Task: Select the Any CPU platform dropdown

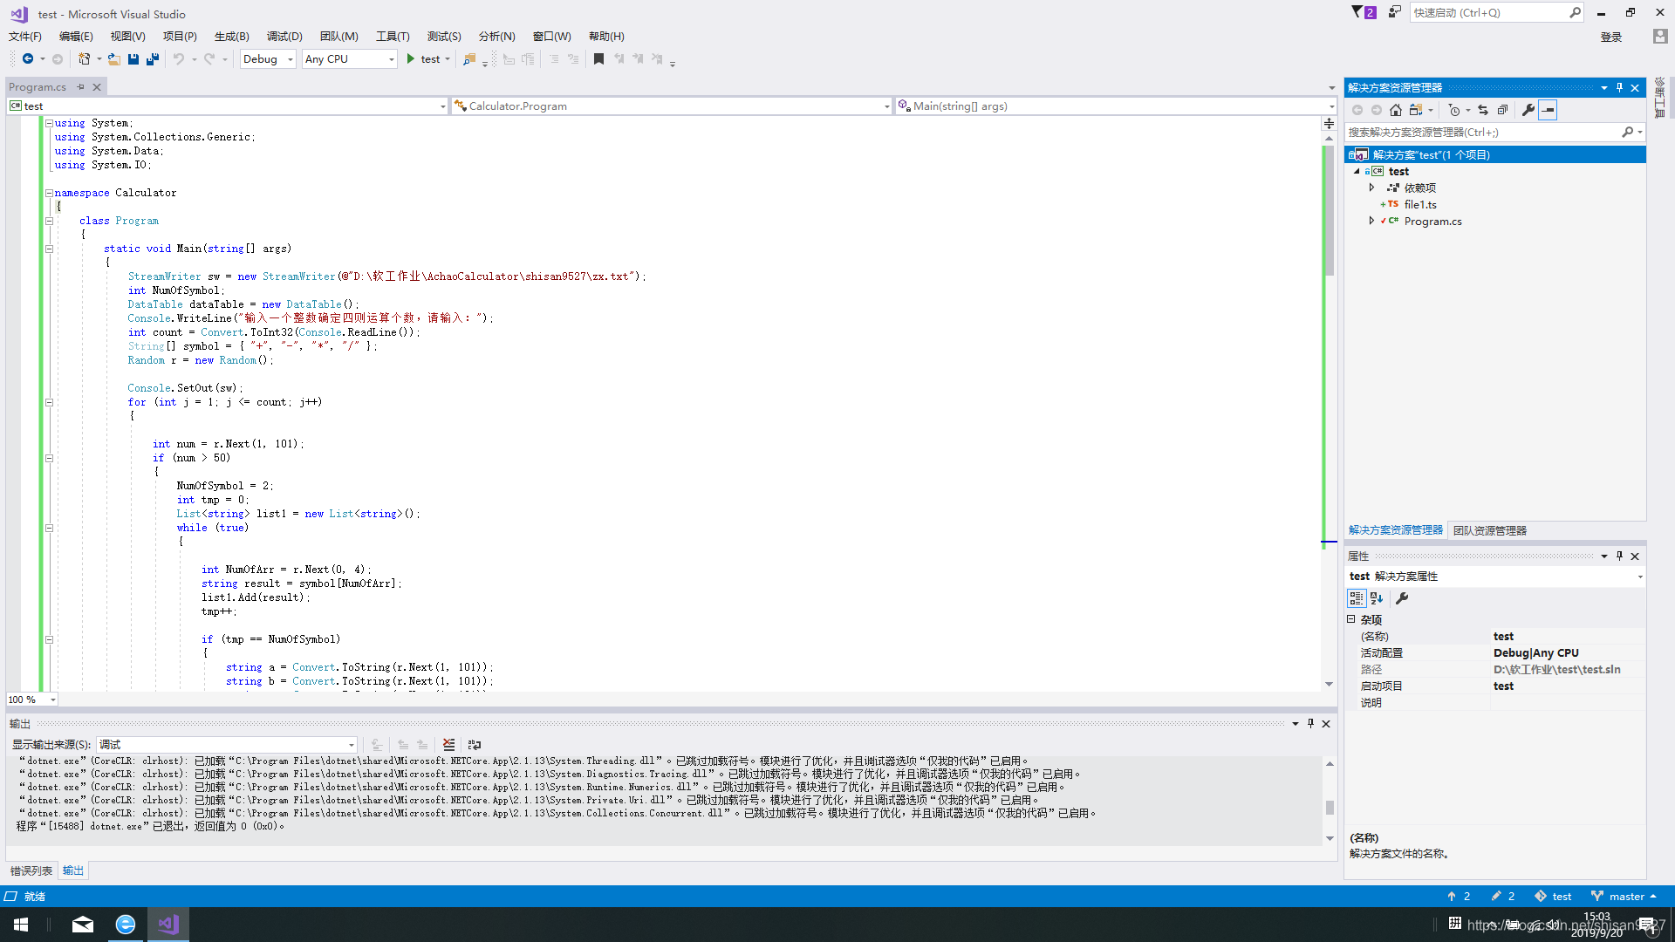Action: (349, 58)
